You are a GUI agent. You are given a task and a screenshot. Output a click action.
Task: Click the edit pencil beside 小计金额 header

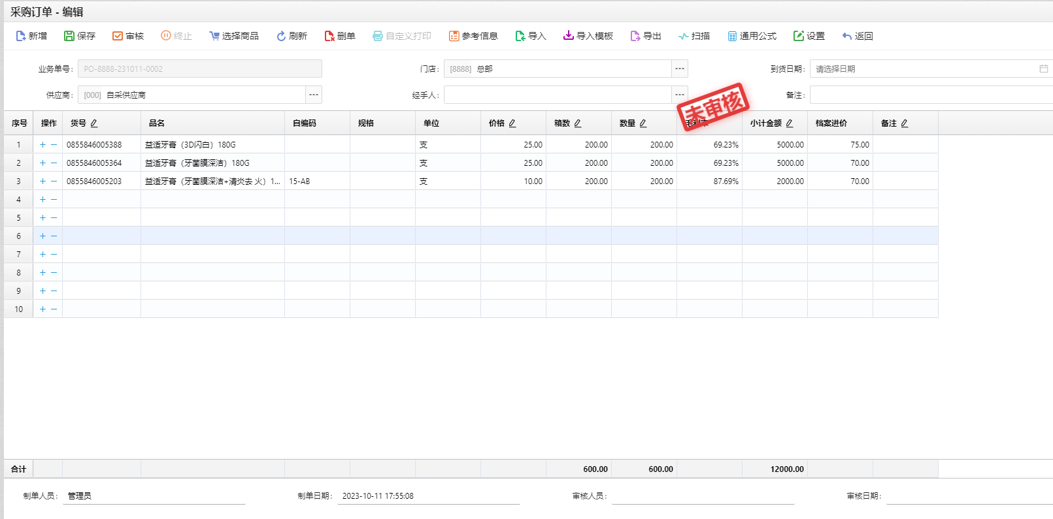coord(790,123)
